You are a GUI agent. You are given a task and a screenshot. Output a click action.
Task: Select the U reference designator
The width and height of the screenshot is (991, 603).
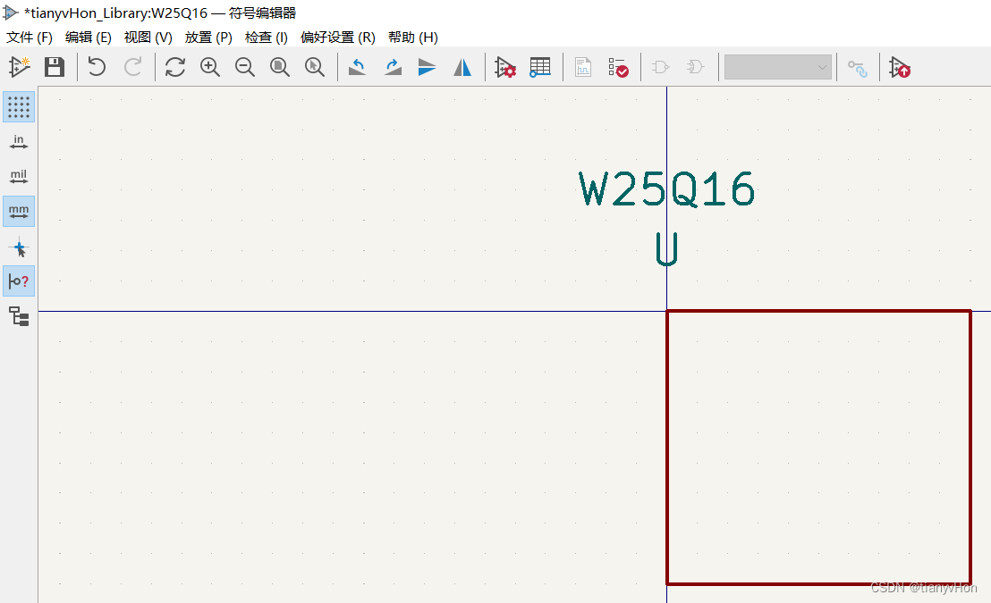666,248
